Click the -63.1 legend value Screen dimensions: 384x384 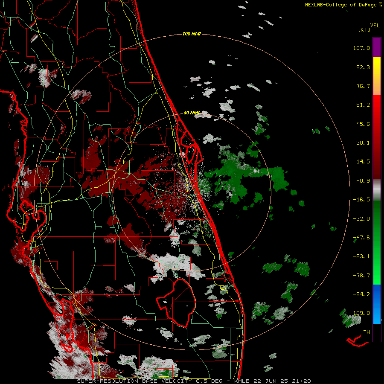361,256
